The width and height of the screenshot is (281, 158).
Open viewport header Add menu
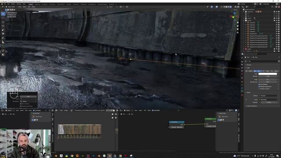[29, 7]
